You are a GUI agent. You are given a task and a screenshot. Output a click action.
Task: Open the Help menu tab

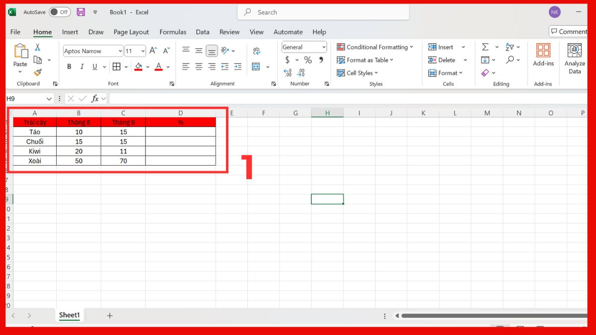click(319, 32)
